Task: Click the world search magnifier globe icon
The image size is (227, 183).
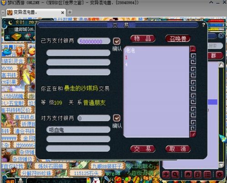Action: [27, 36]
